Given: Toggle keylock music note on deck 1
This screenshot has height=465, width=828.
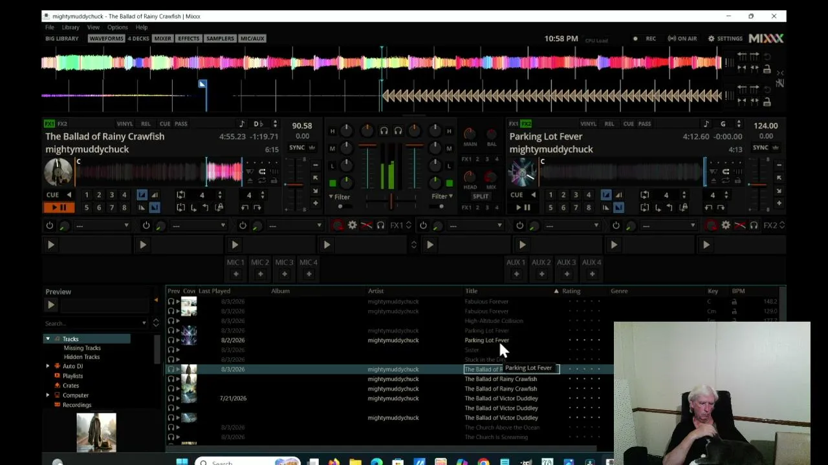Looking at the screenshot, I should click(x=242, y=124).
